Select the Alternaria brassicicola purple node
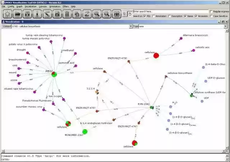Viewport: 230px width, 162px height. [x=181, y=38]
